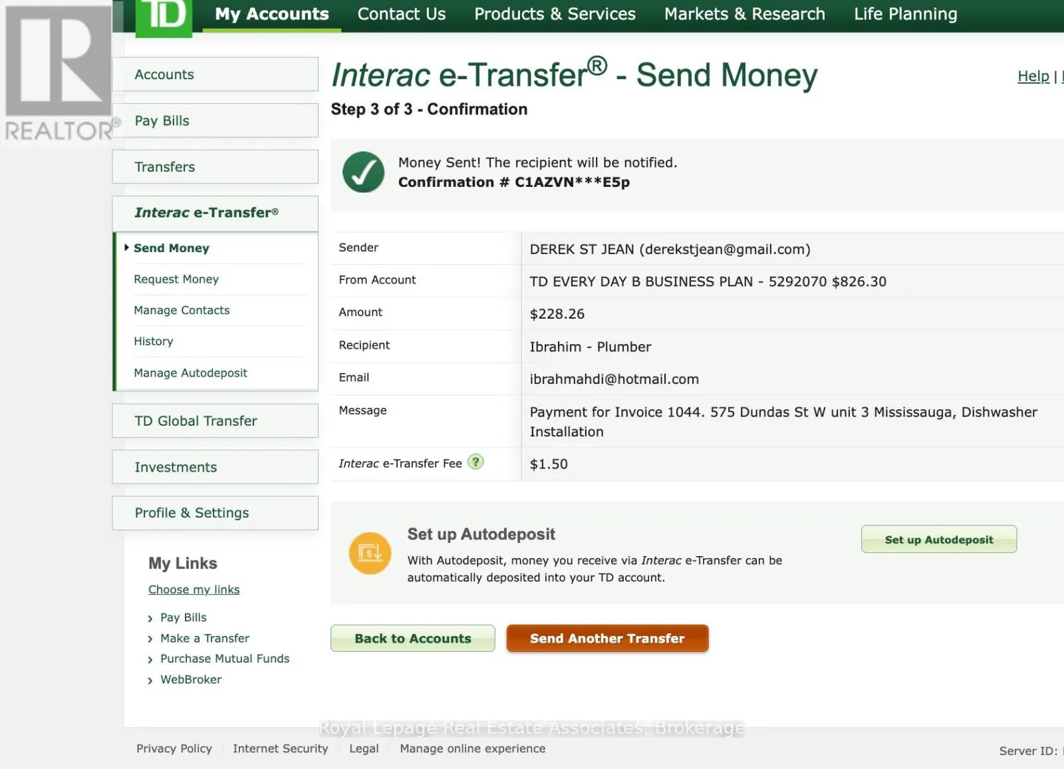Open Manage Contacts
Viewport: 1064px width, 769px height.
pos(182,310)
